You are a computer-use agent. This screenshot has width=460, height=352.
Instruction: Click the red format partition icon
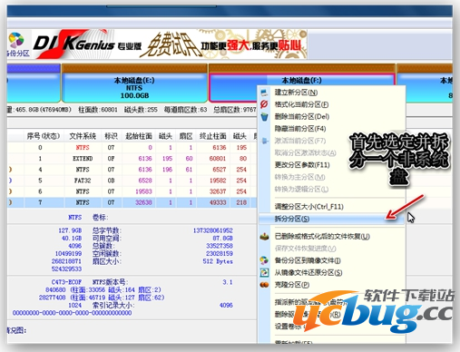point(264,104)
